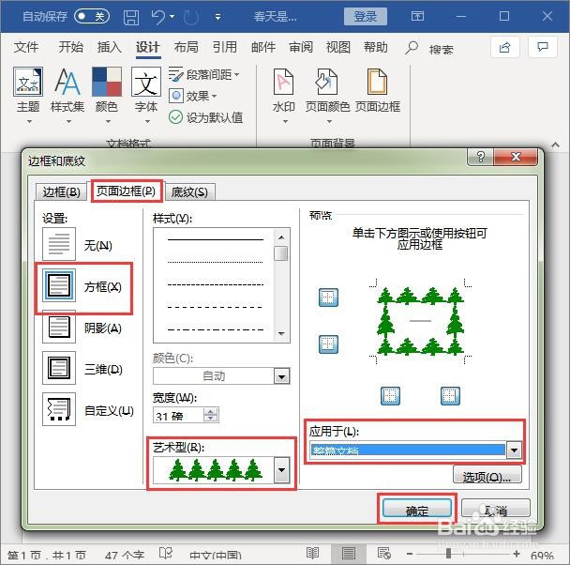This screenshot has height=565, width=570.
Task: Toggle the top border preview button
Action: (328, 298)
